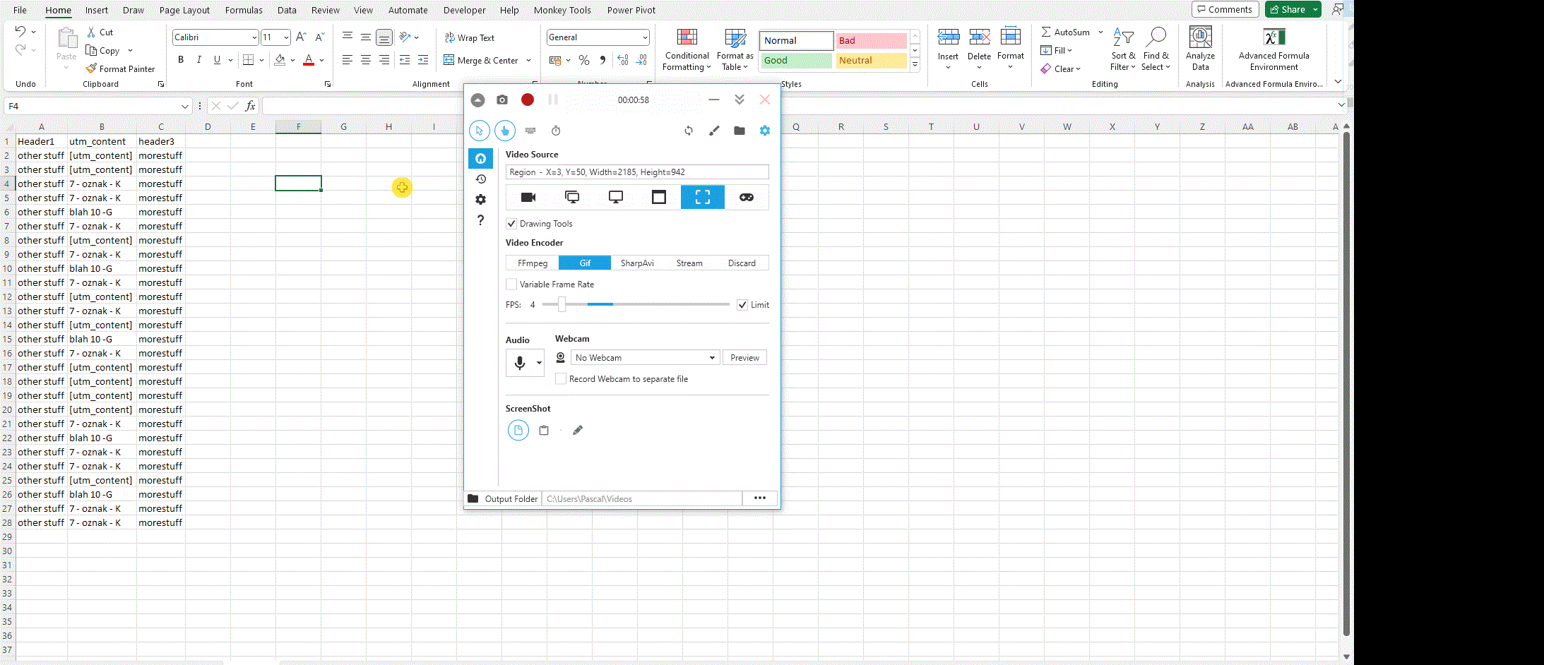The image size is (1544, 665).
Task: Open the Comments button
Action: [x=1225, y=9]
